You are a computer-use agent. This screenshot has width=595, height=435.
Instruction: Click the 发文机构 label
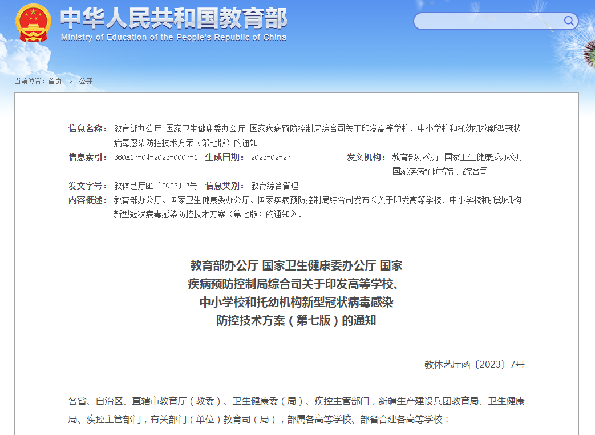366,157
